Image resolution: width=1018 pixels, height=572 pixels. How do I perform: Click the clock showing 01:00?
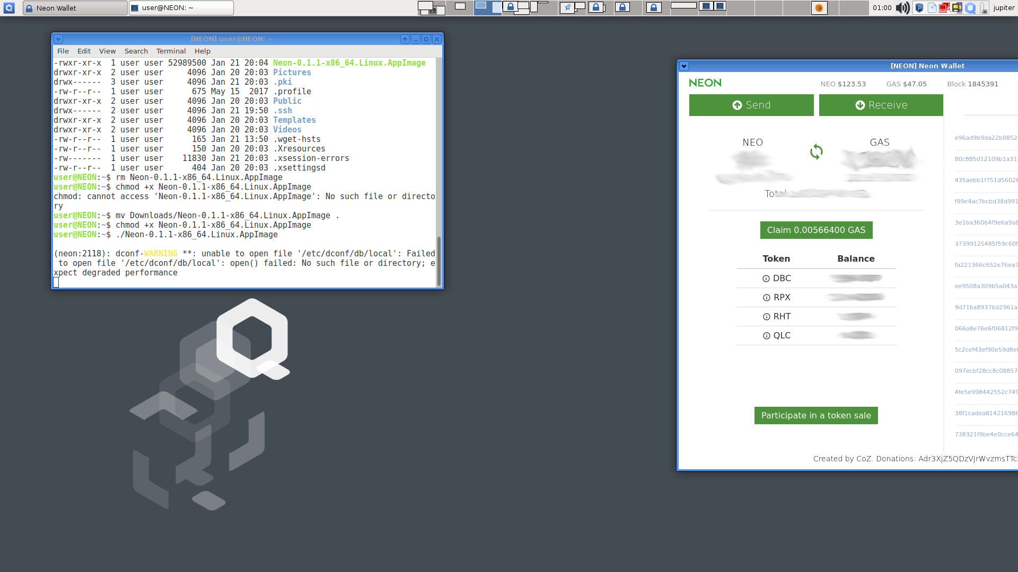pyautogui.click(x=882, y=8)
